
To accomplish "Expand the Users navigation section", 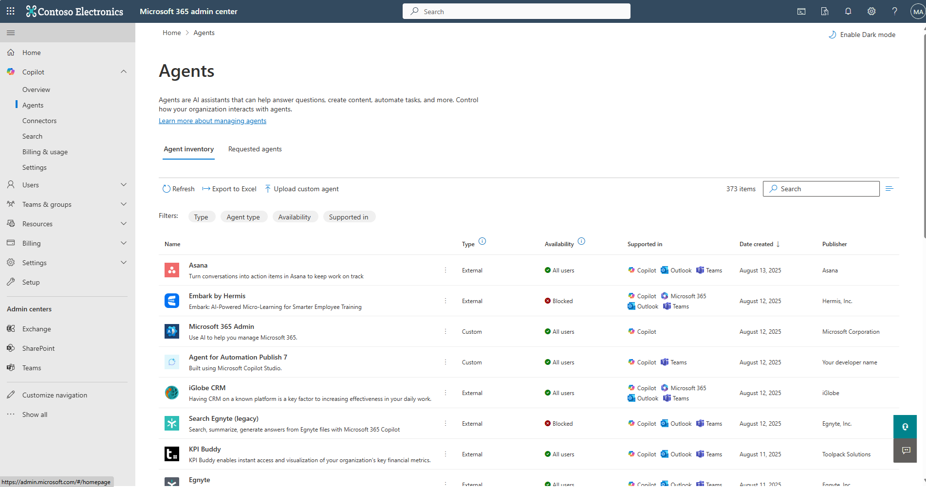I will [124, 185].
